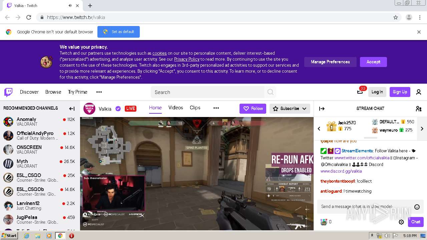Open the Browse menu item
The width and height of the screenshot is (427, 240).
pyautogui.click(x=53, y=92)
